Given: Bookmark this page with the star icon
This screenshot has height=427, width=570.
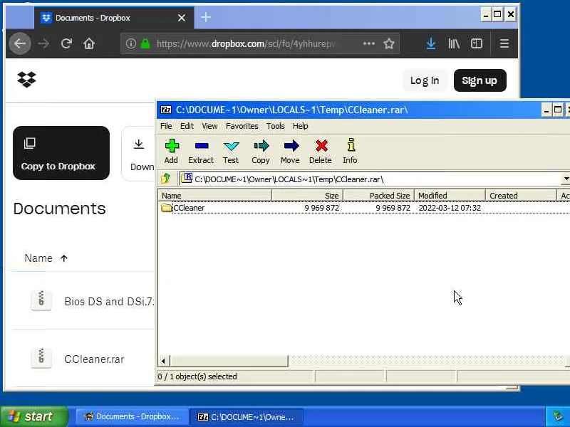Looking at the screenshot, I should (388, 44).
